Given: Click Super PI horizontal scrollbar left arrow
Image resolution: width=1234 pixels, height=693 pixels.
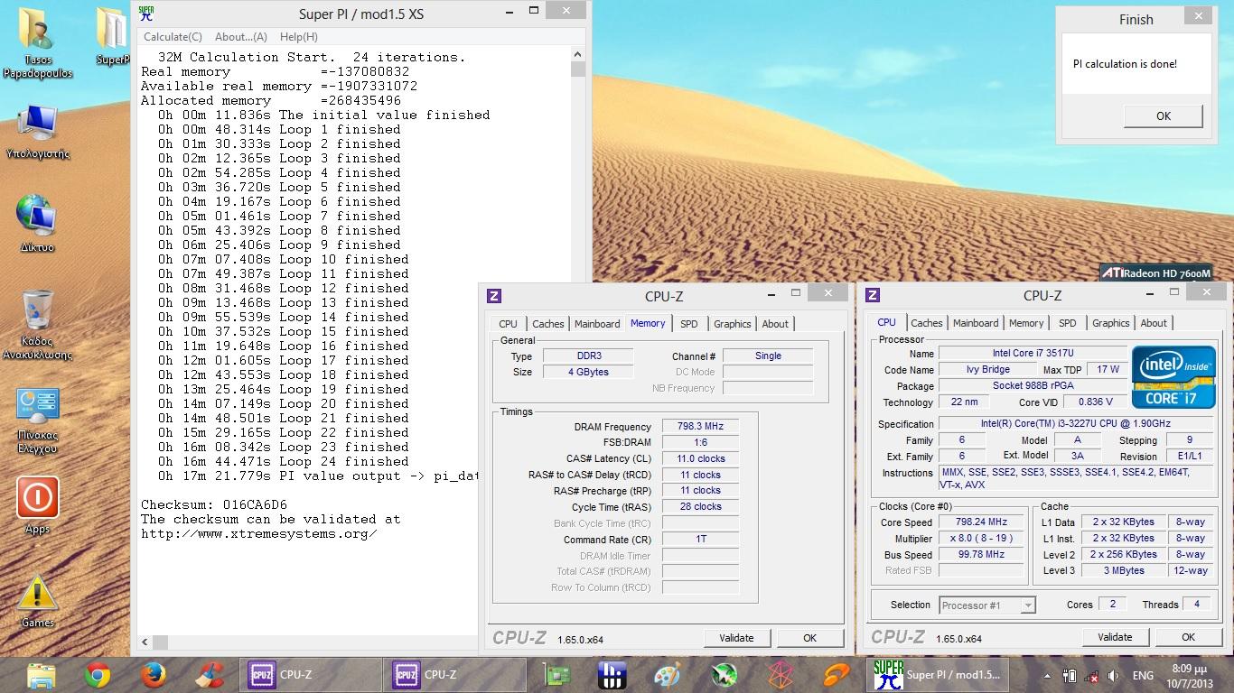Looking at the screenshot, I should point(145,642).
